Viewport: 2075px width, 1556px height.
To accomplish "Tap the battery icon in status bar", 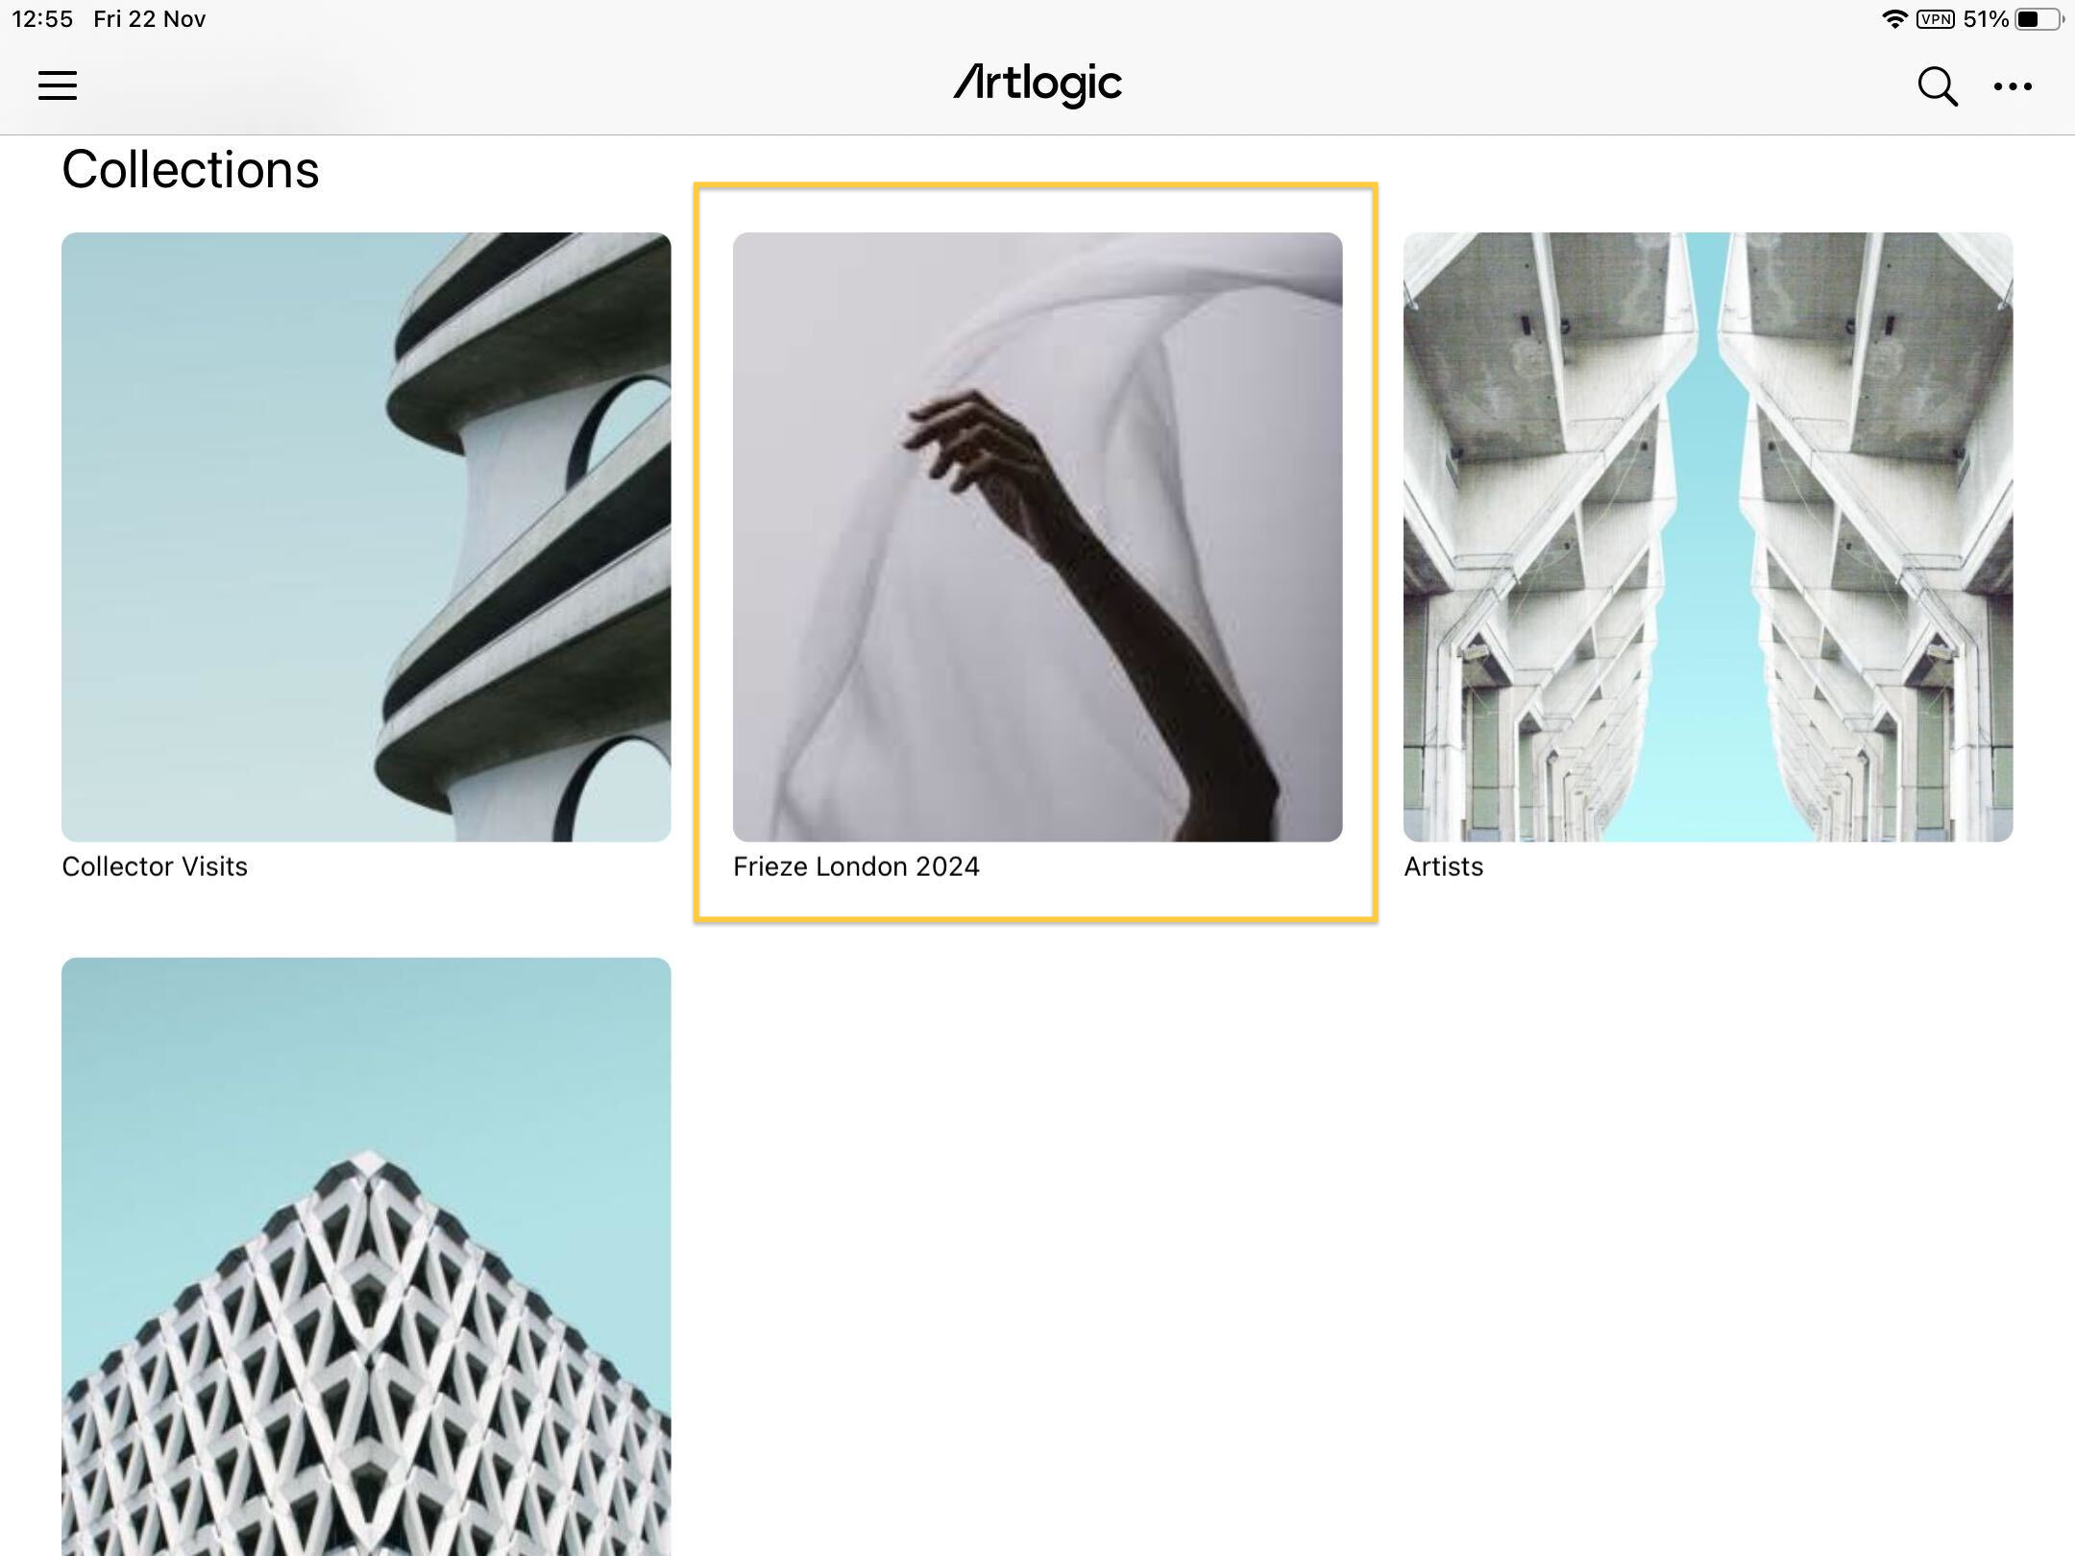I will pyautogui.click(x=2038, y=19).
